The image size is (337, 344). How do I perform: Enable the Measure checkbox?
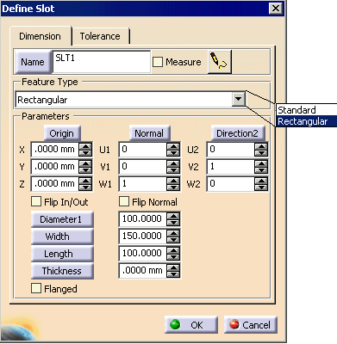[x=158, y=62]
